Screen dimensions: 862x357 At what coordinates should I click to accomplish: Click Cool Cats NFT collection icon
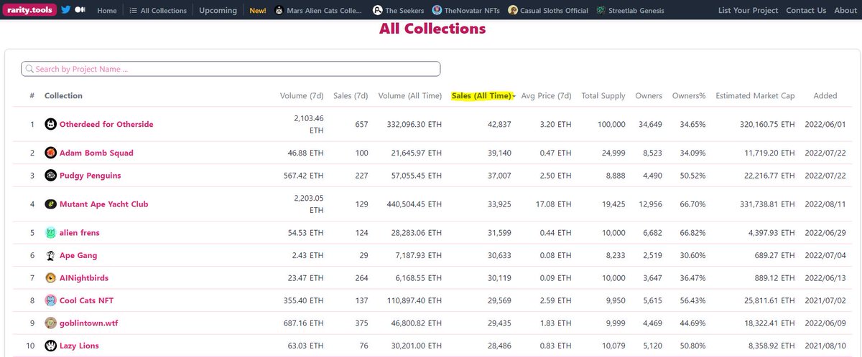[50, 300]
